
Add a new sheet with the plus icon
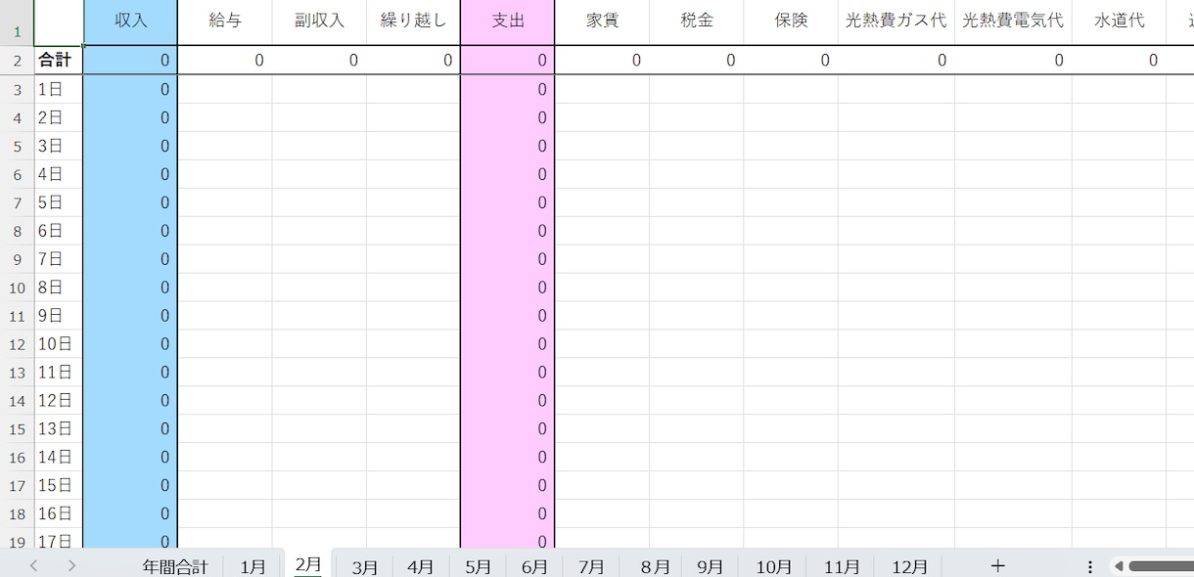[x=997, y=566]
